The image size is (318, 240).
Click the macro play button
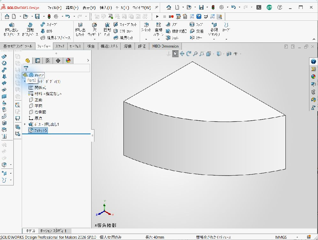coord(157,17)
